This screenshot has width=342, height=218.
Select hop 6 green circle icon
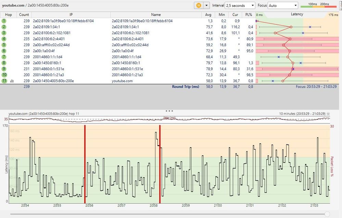(4, 51)
